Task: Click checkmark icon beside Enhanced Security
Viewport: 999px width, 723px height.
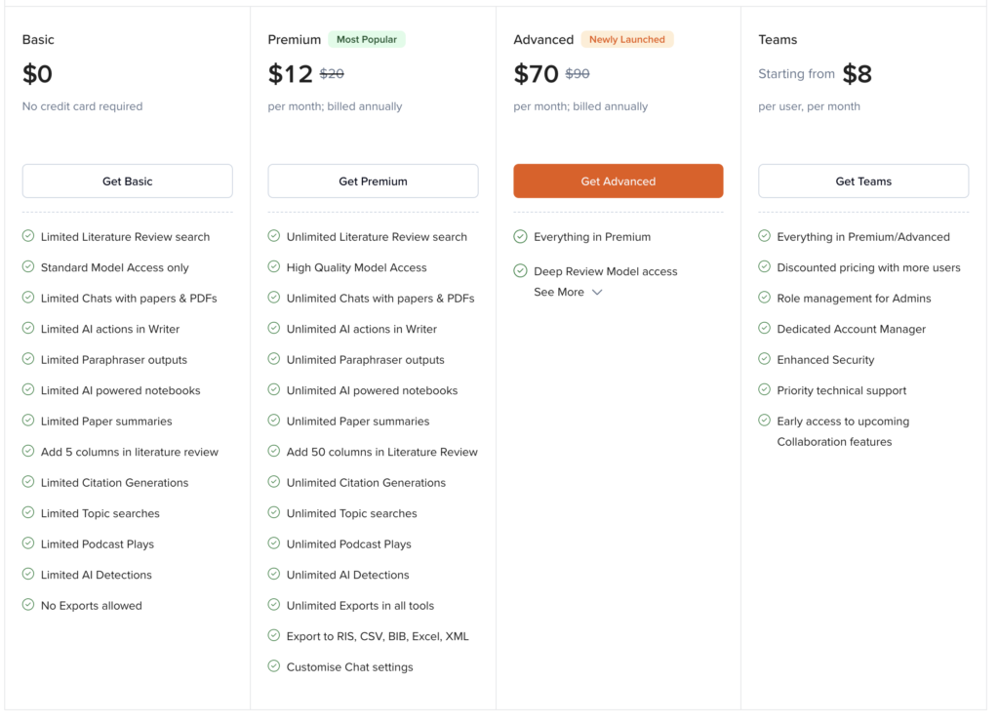Action: point(765,359)
